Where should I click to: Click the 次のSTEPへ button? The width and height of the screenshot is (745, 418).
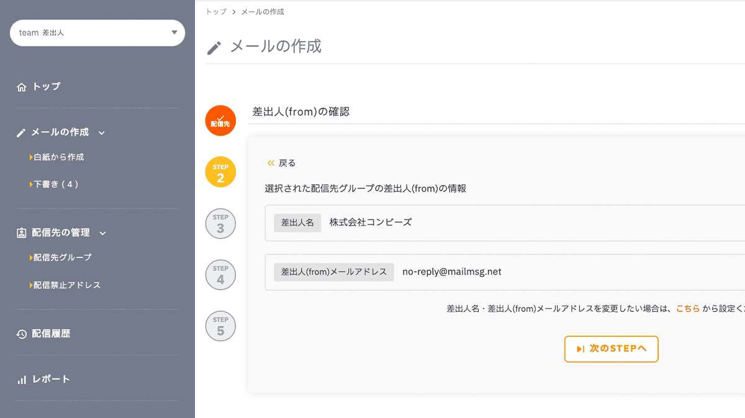pos(611,349)
